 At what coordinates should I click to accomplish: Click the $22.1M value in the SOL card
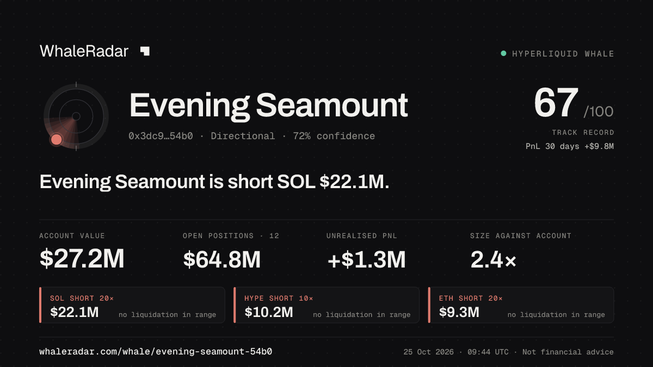click(x=75, y=312)
